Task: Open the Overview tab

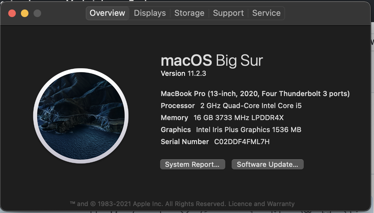Action: pos(107,13)
